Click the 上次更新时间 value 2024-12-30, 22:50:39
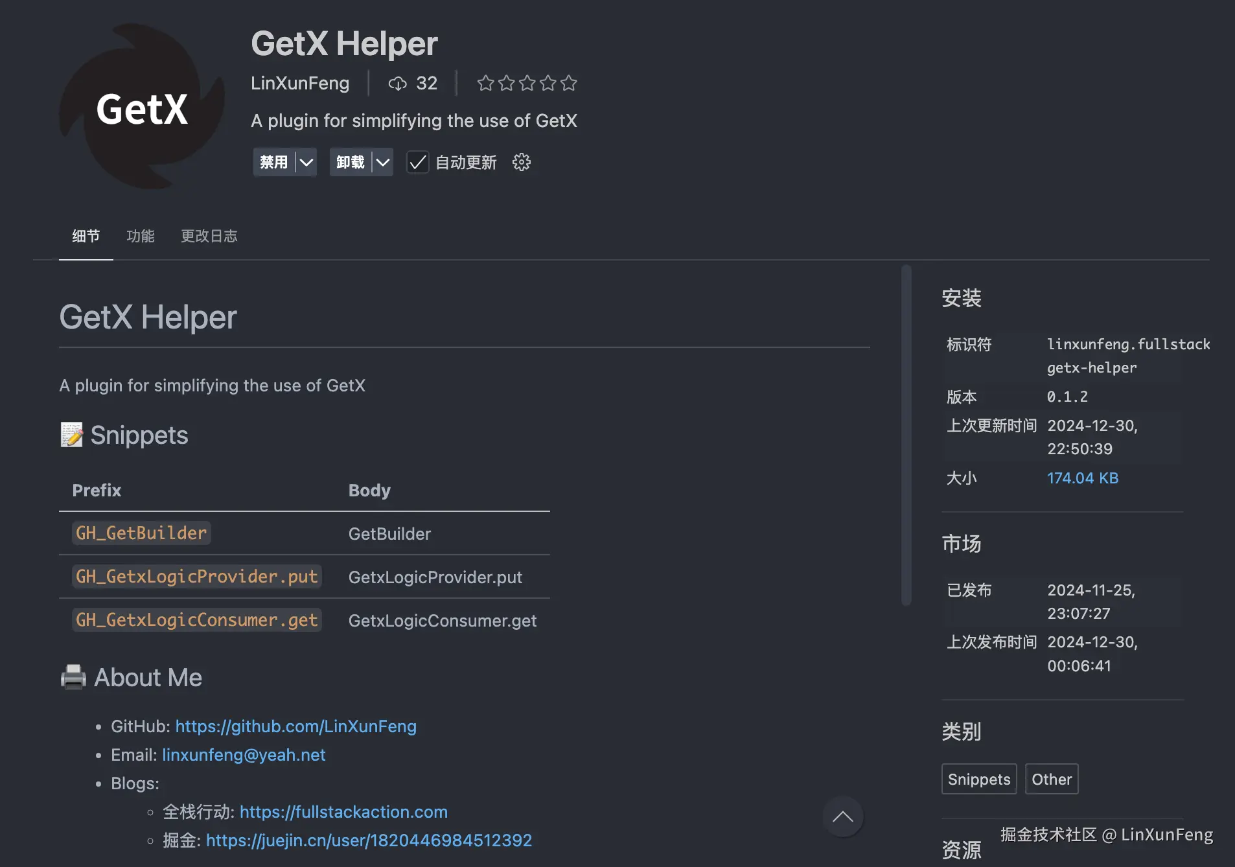The image size is (1235, 867). coord(1093,437)
